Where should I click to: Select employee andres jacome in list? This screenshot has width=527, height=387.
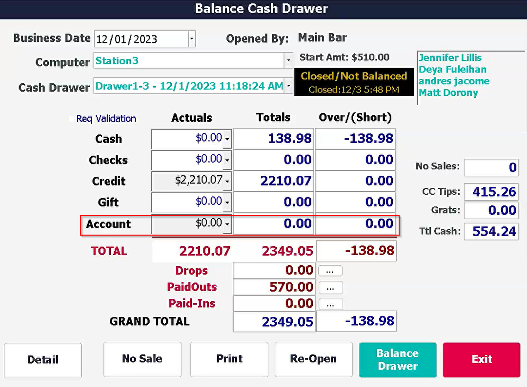454,81
